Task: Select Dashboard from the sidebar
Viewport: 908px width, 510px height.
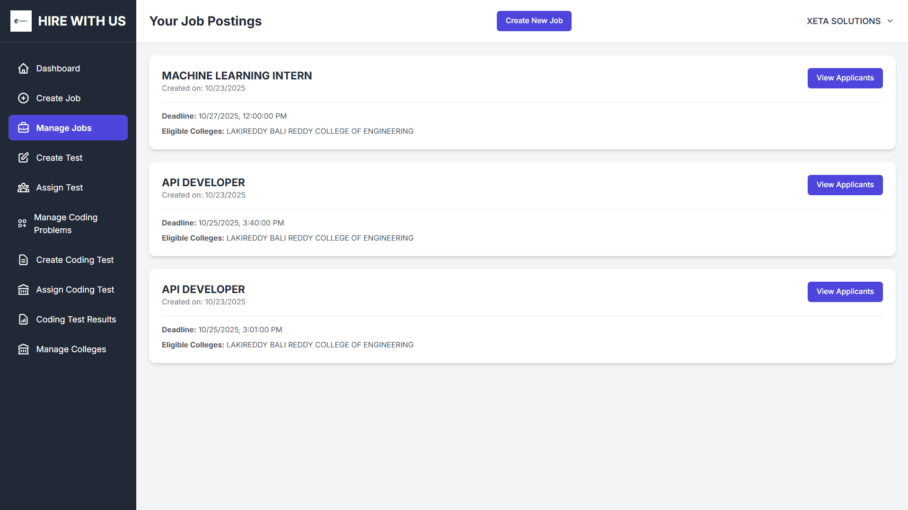Action: 58,69
